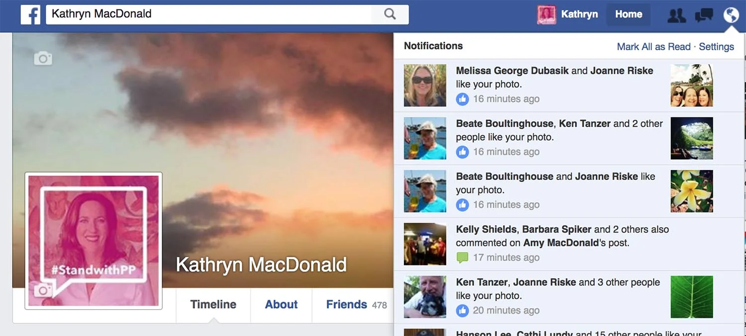Open the Friends 478 tab
Image resolution: width=746 pixels, height=336 pixels.
click(356, 305)
